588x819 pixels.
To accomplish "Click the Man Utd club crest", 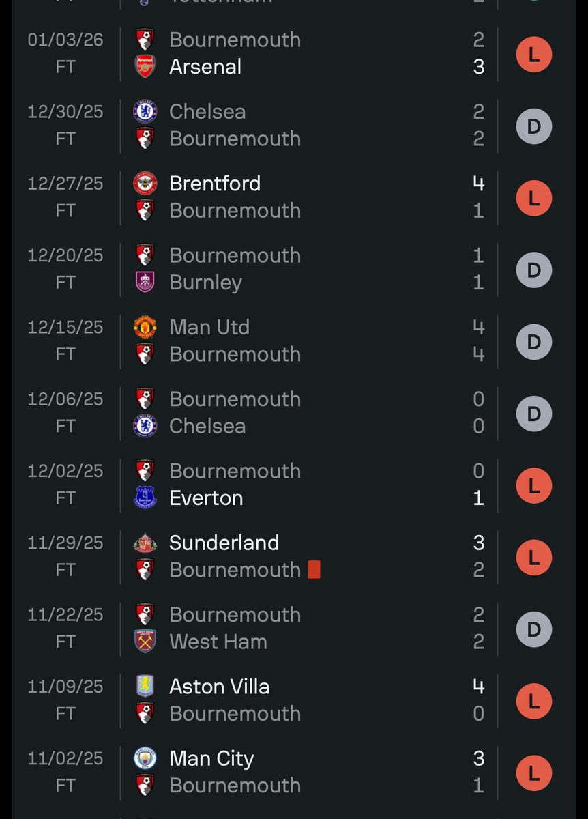I will click(145, 327).
